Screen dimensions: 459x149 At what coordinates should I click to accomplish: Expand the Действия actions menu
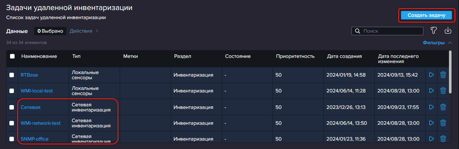[x=84, y=31]
